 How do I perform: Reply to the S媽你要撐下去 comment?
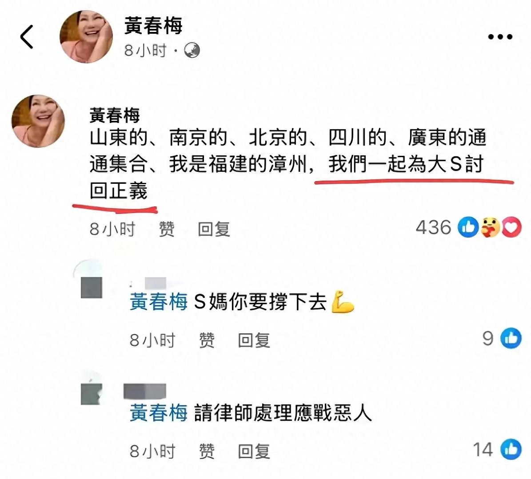[x=254, y=340]
